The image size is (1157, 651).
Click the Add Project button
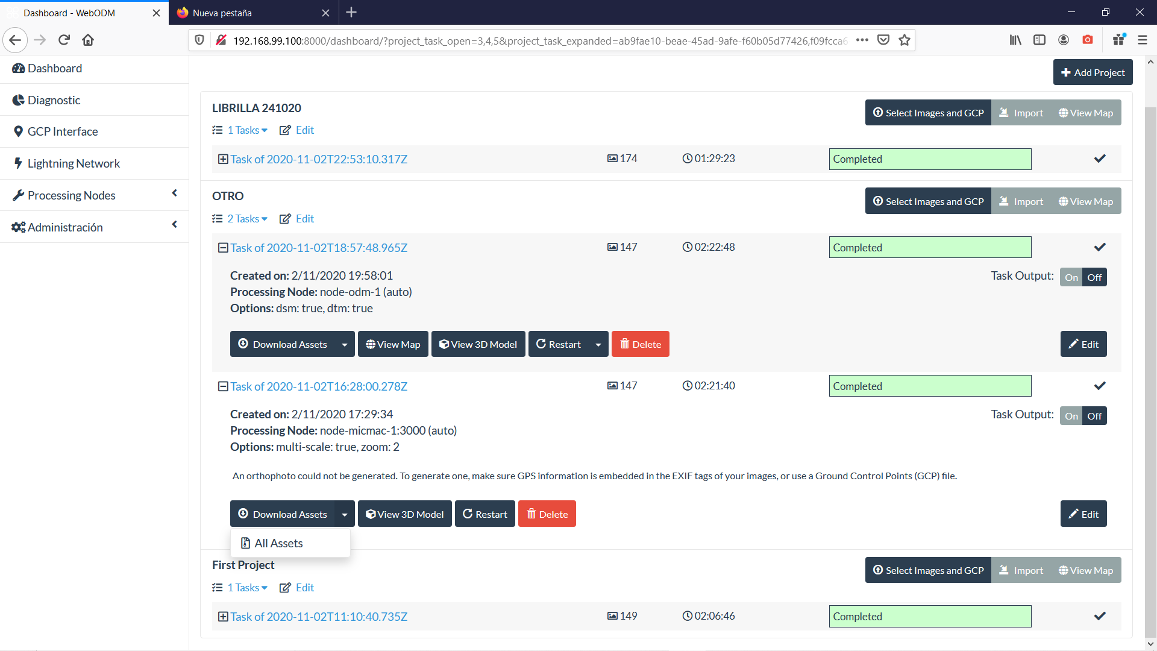point(1093,72)
